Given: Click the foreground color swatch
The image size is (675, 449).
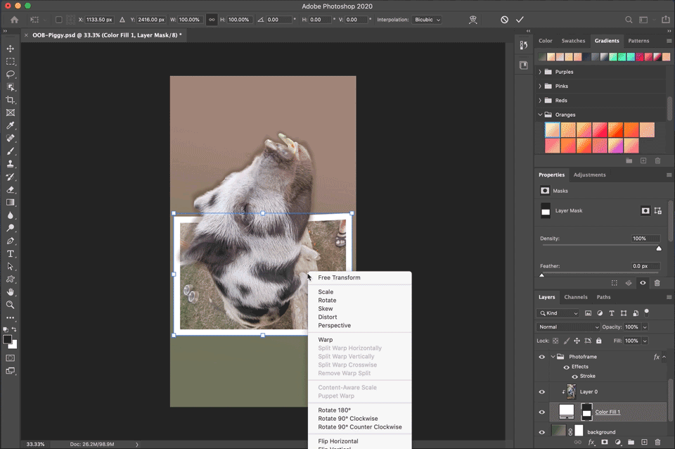Looking at the screenshot, I should (x=7, y=339).
